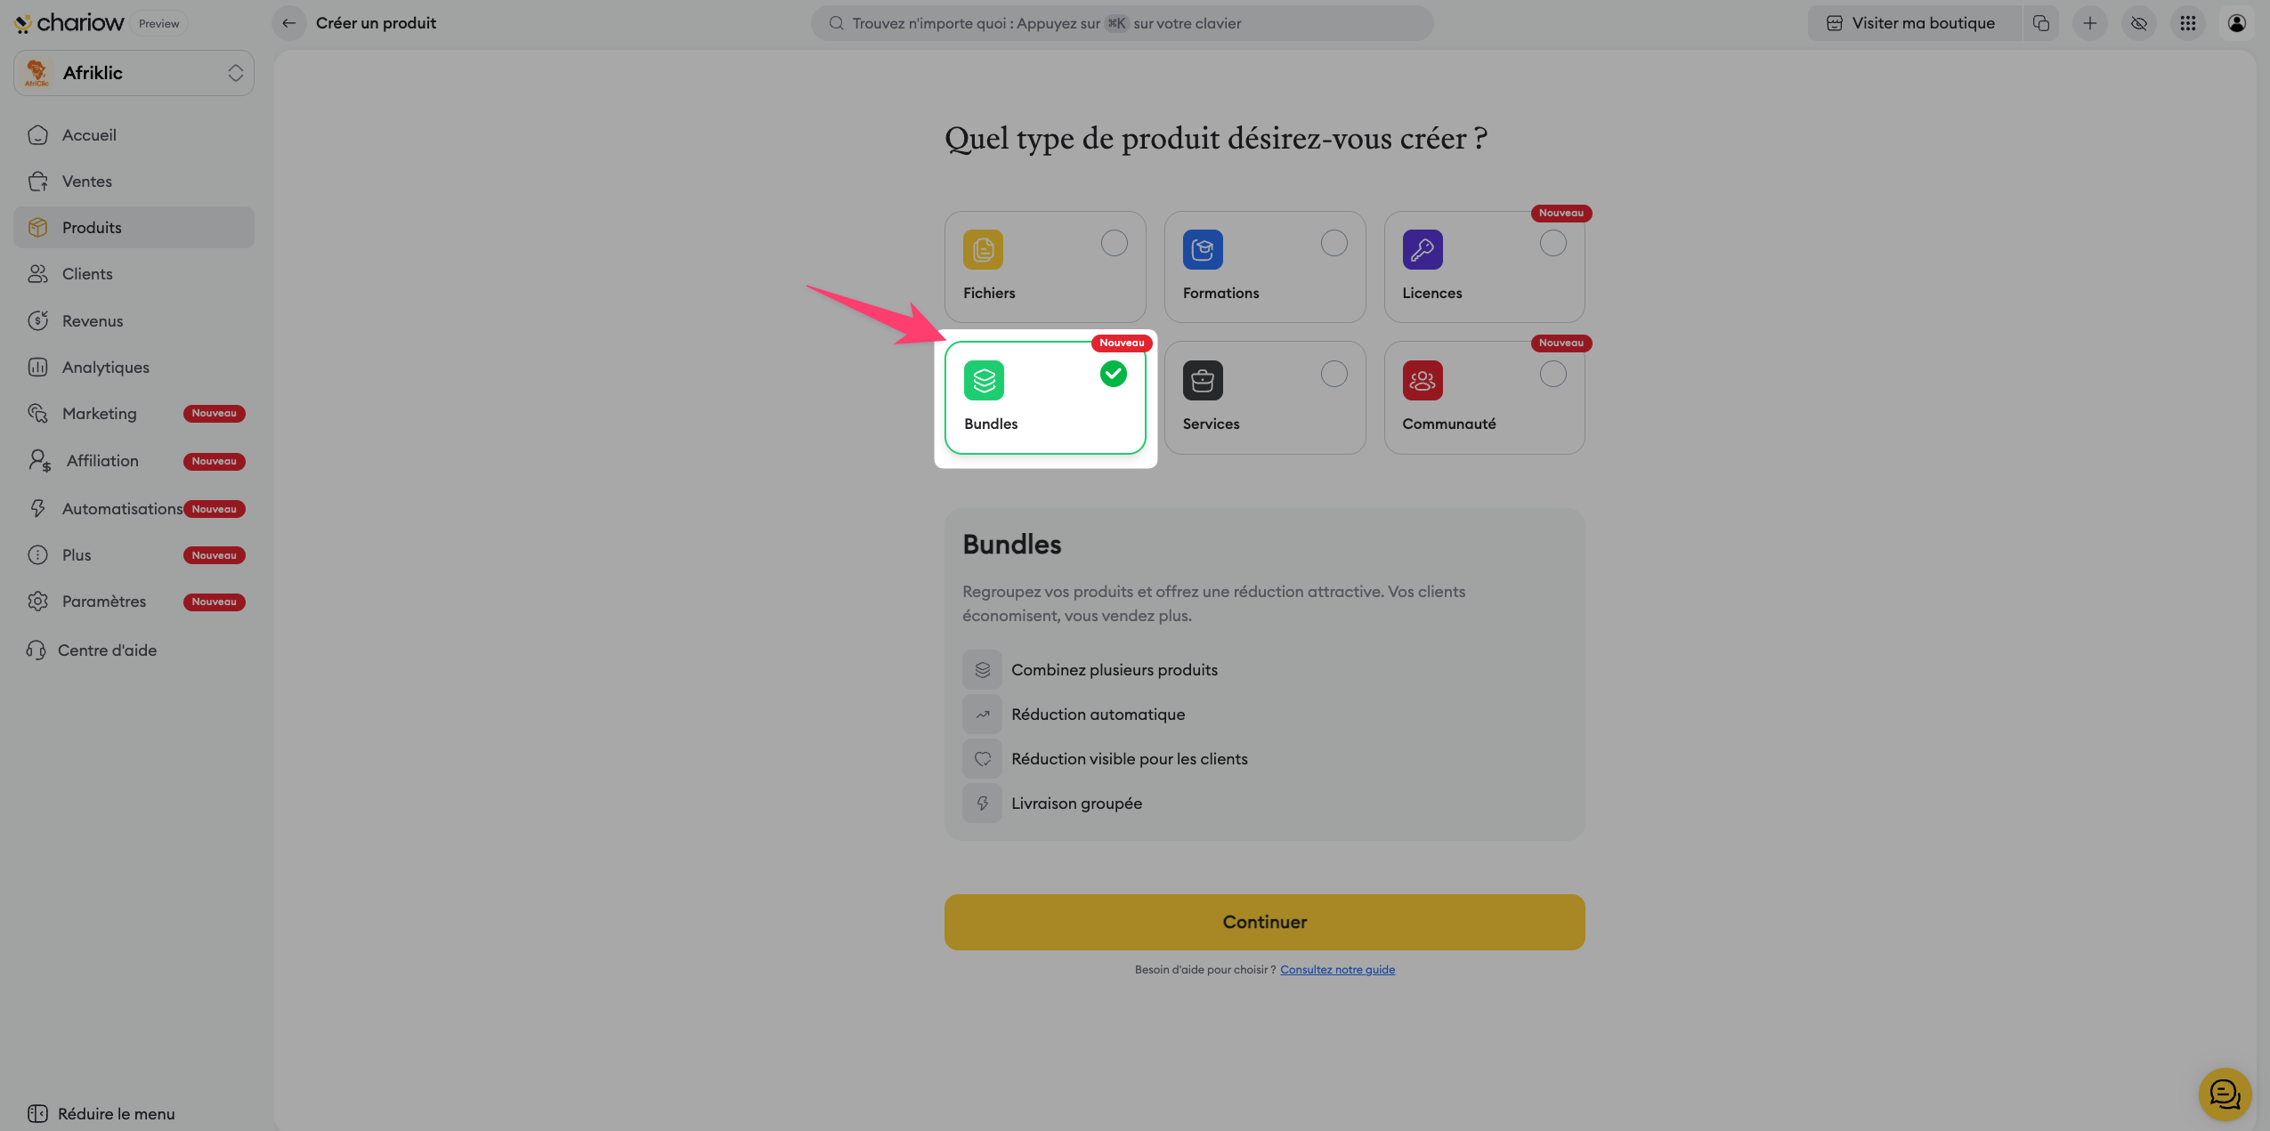Select the Formations radio button

pyautogui.click(x=1334, y=243)
